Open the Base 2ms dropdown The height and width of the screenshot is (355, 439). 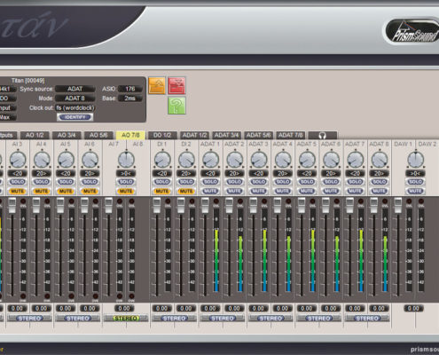[x=130, y=99]
